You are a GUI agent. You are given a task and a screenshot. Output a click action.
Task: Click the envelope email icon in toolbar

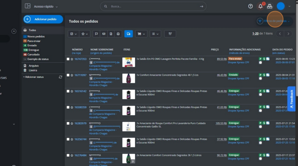[x=104, y=34]
